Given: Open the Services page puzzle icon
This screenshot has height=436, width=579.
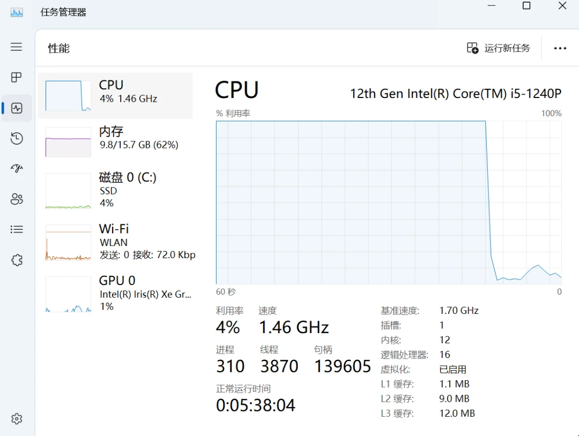Looking at the screenshot, I should pos(17,260).
